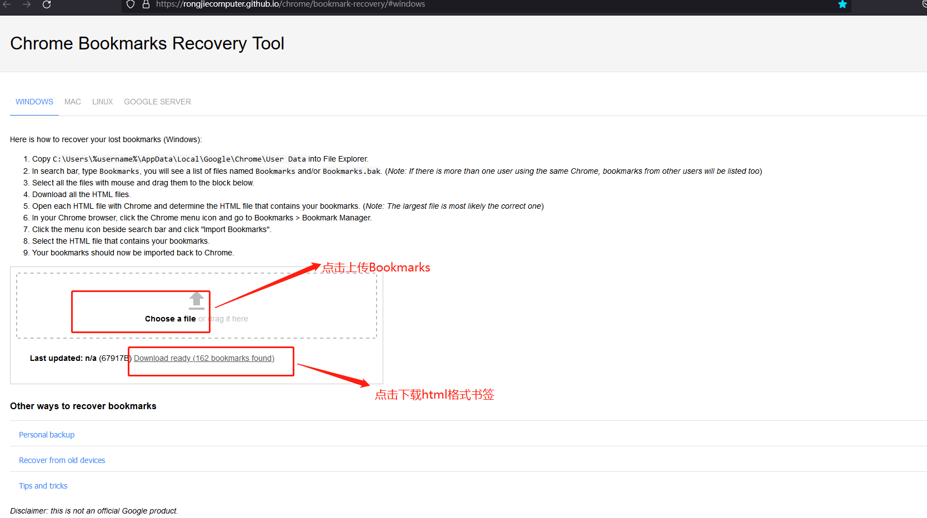Click the blue bookmark star icon
The image size is (927, 518).
click(x=843, y=4)
